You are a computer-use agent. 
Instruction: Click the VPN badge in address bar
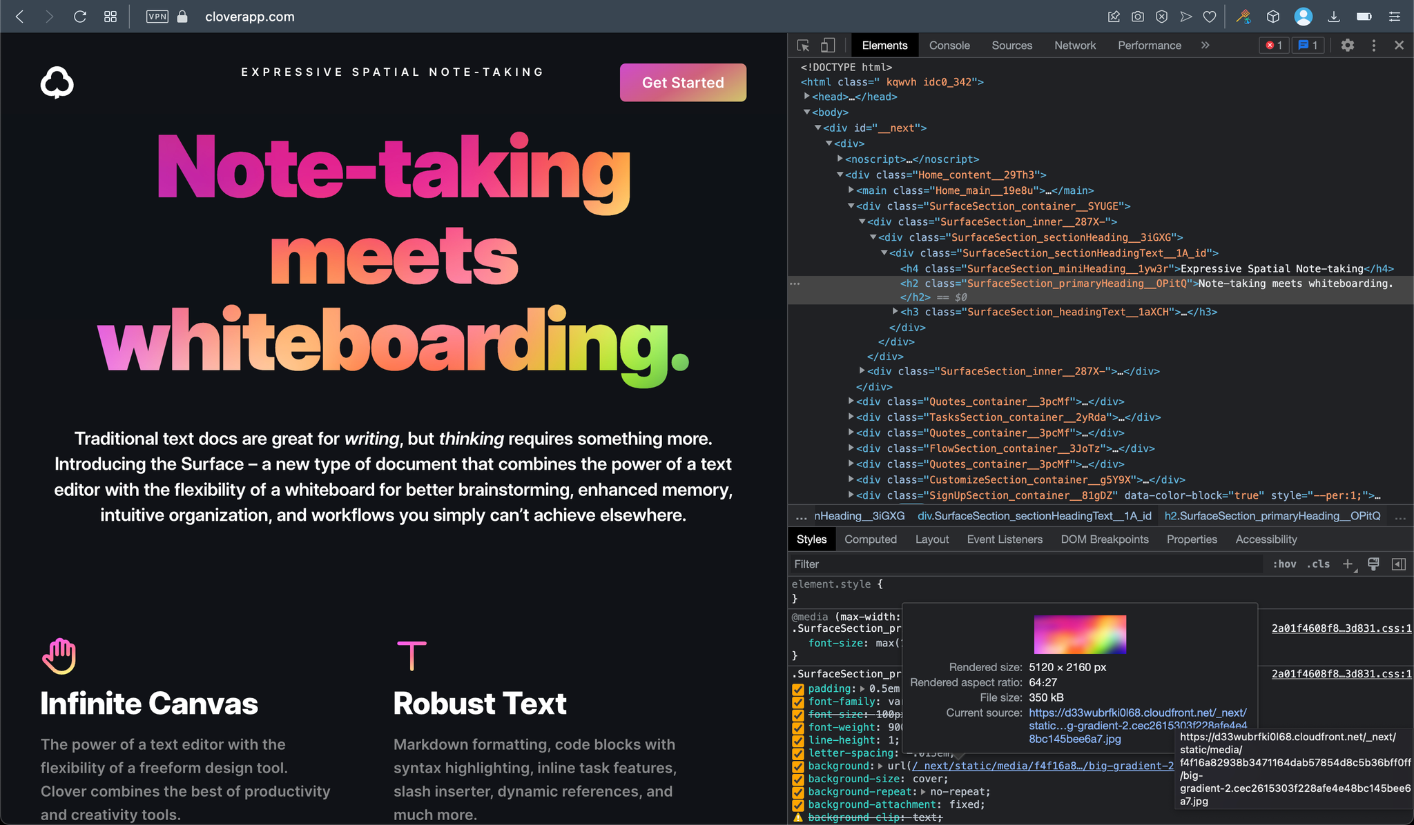157,17
